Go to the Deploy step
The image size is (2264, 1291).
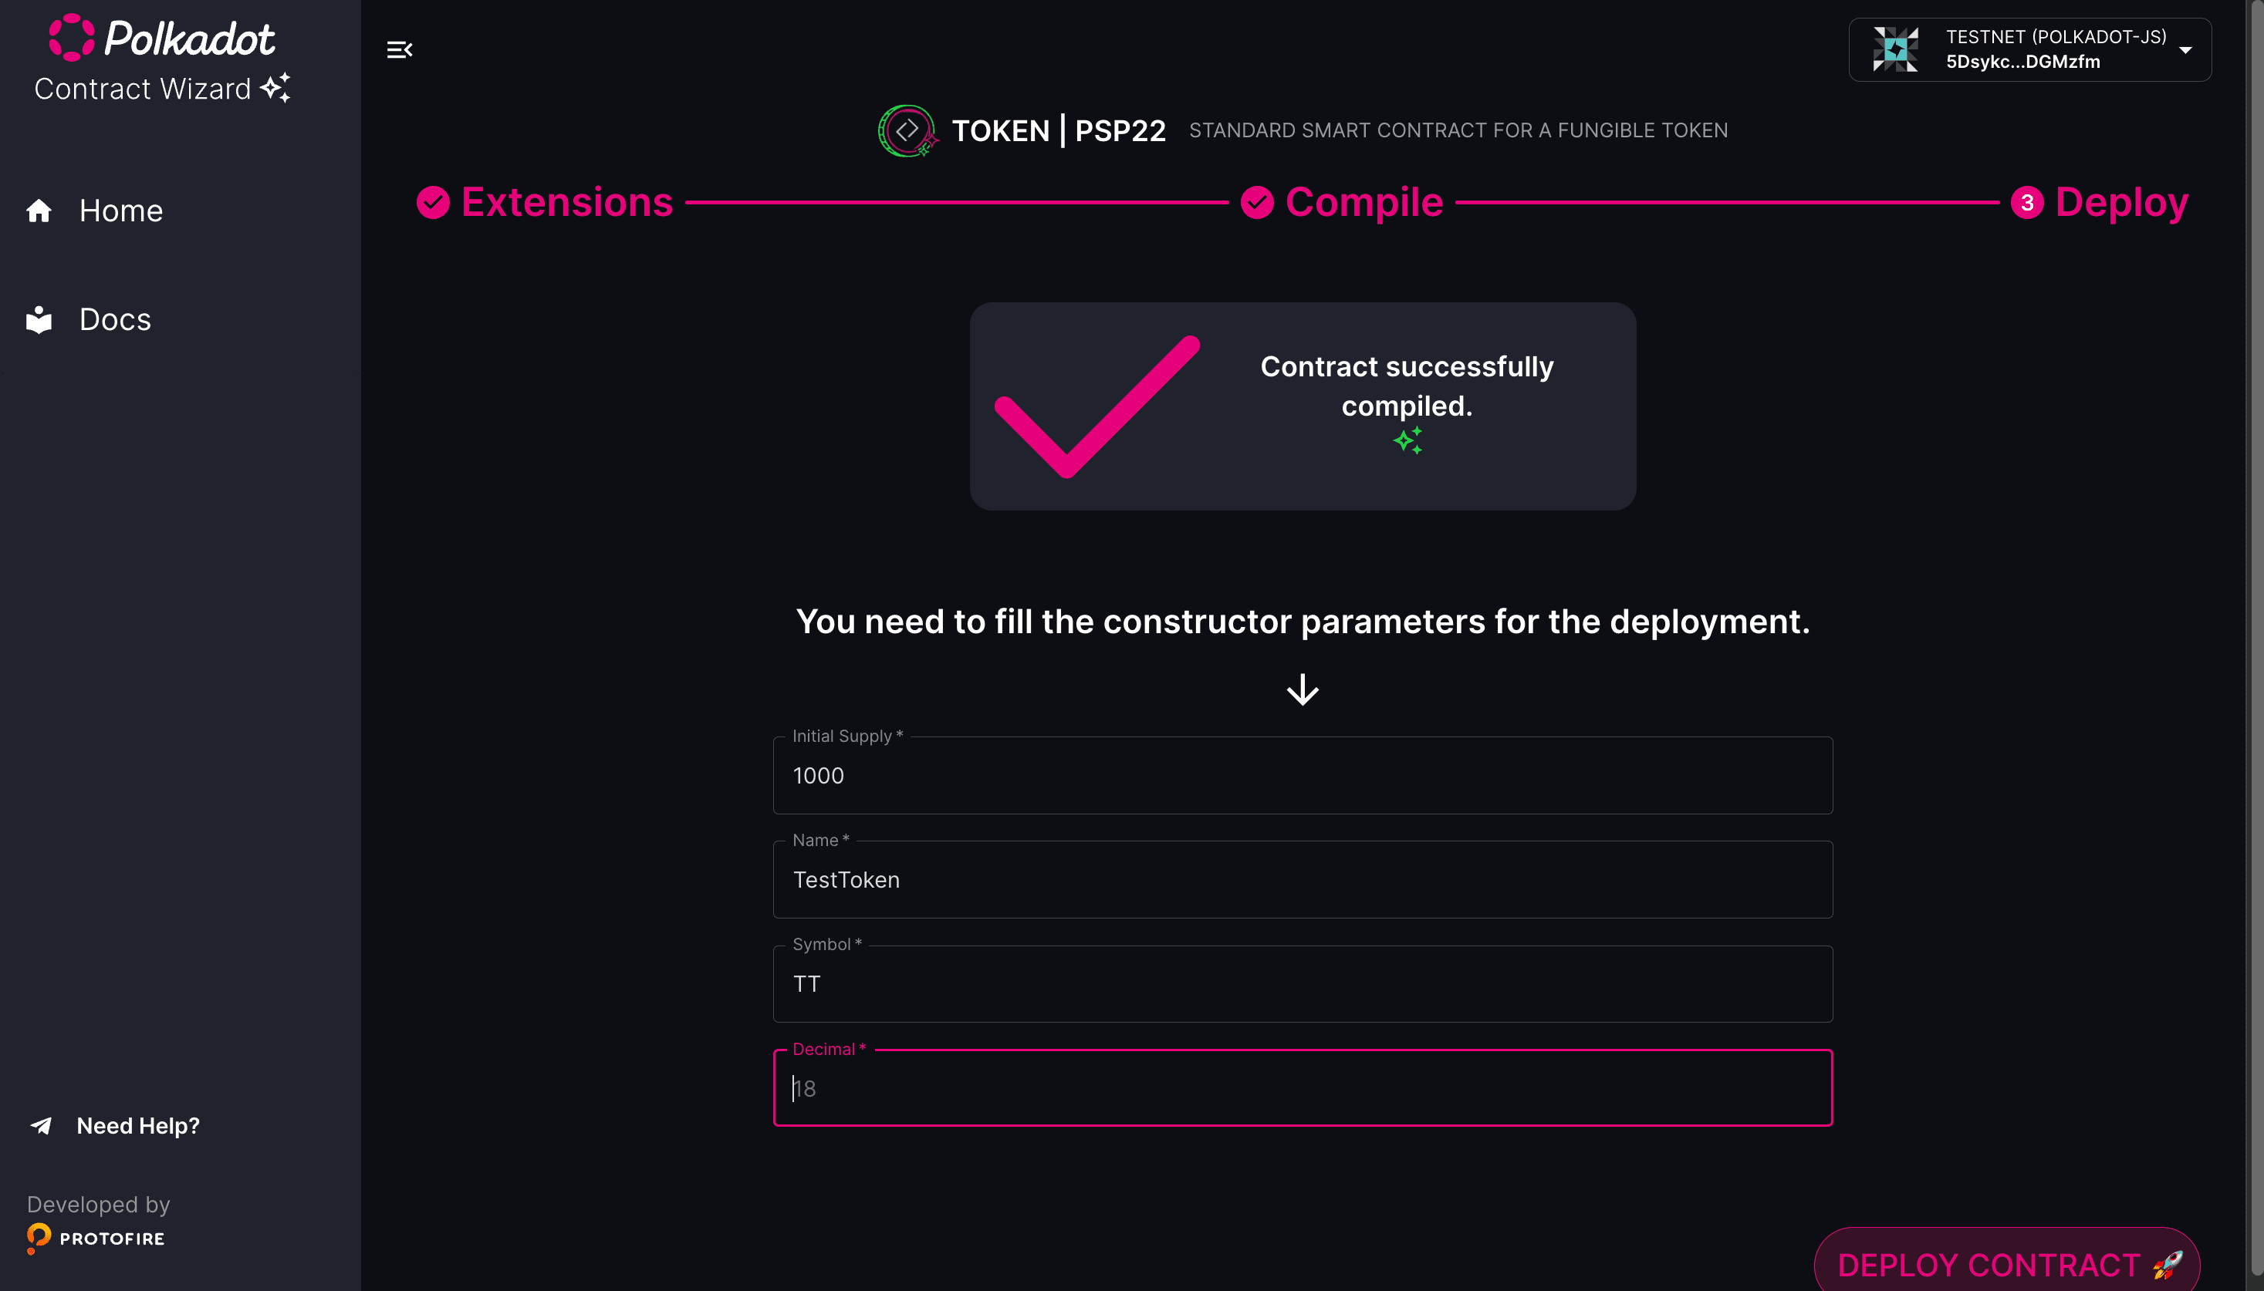[2120, 203]
